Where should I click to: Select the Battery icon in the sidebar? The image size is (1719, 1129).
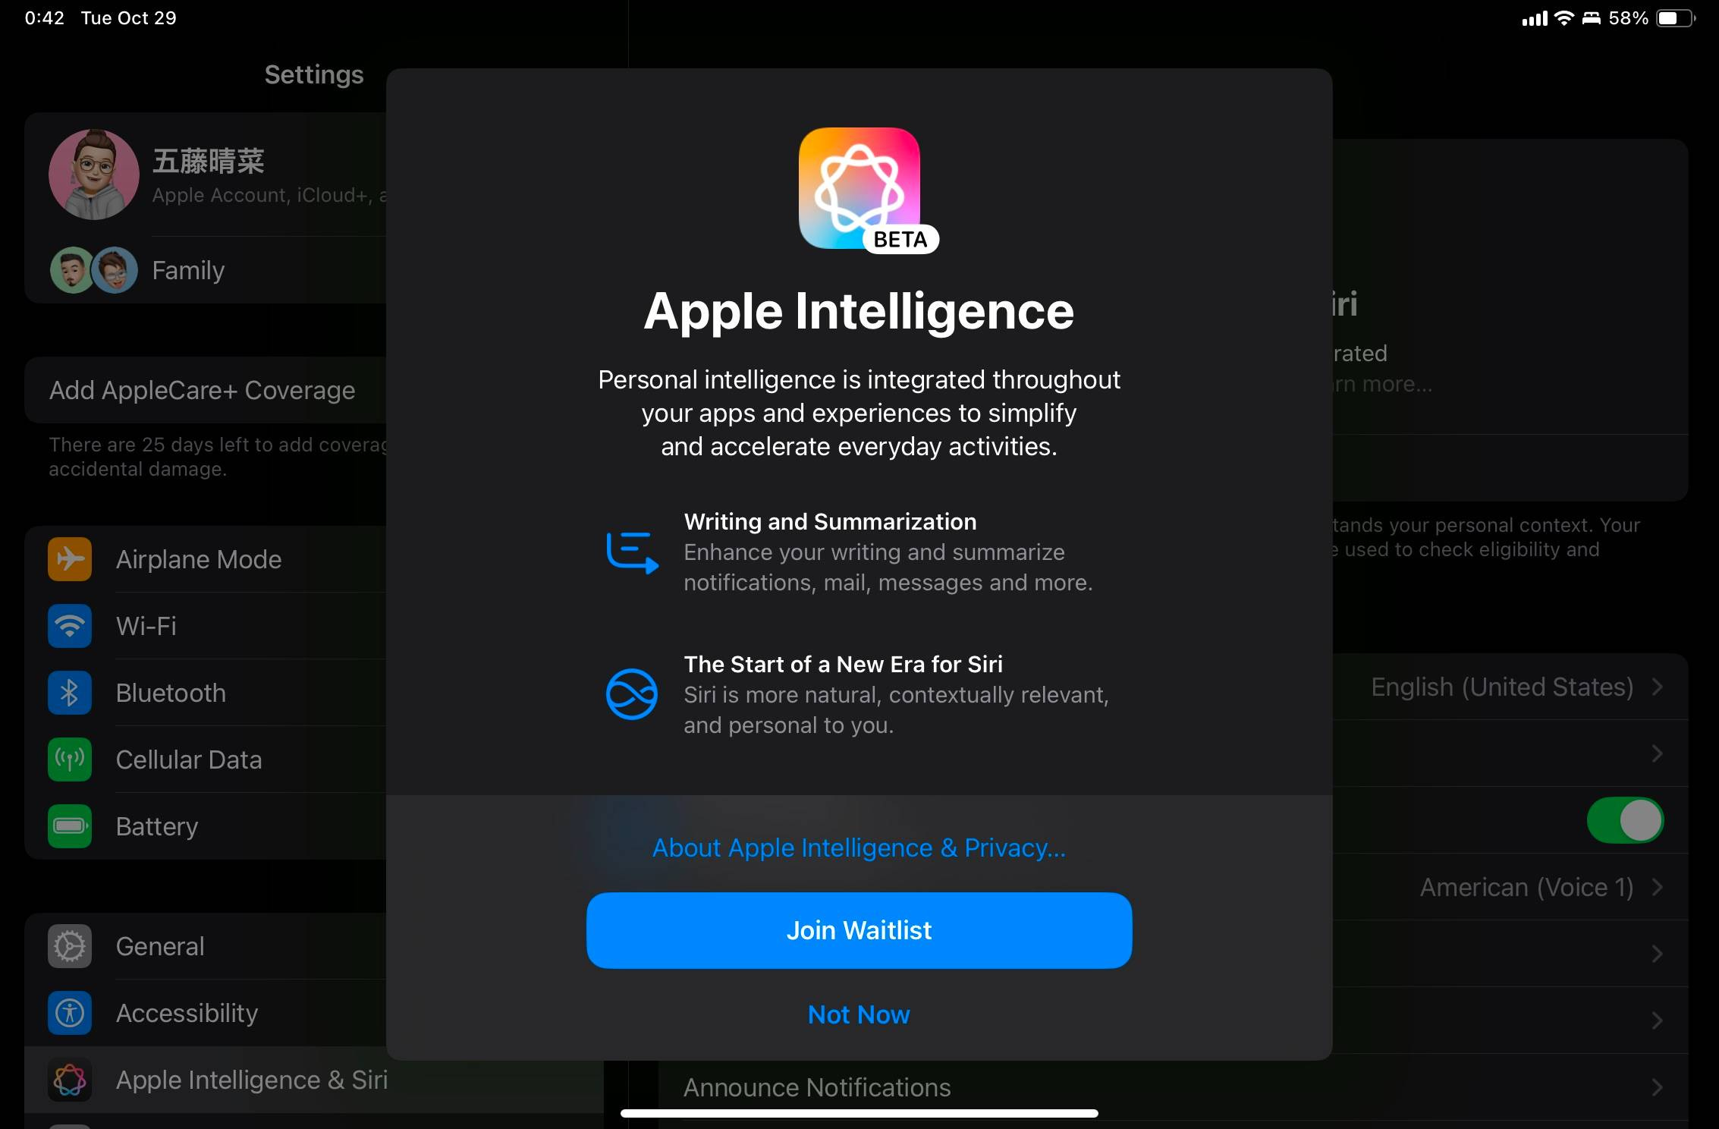[69, 826]
